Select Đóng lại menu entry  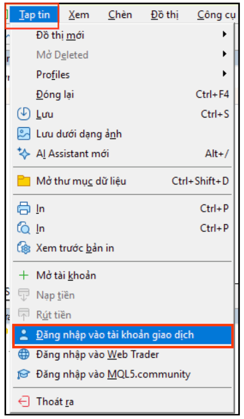click(123, 95)
